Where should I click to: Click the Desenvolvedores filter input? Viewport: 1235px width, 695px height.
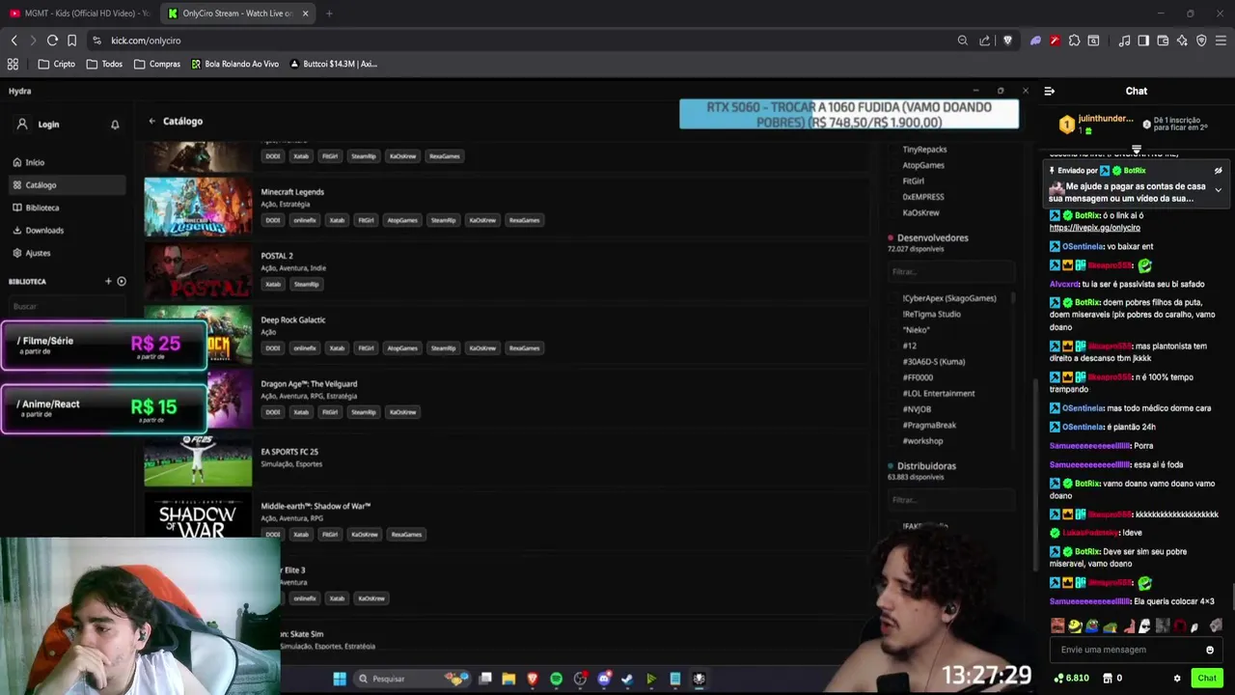pyautogui.click(x=950, y=271)
